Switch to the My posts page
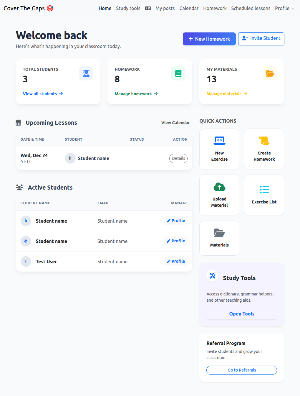The height and width of the screenshot is (396, 300). coord(165,8)
